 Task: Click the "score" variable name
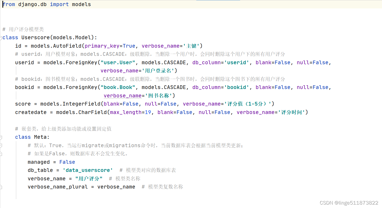tap(23, 104)
